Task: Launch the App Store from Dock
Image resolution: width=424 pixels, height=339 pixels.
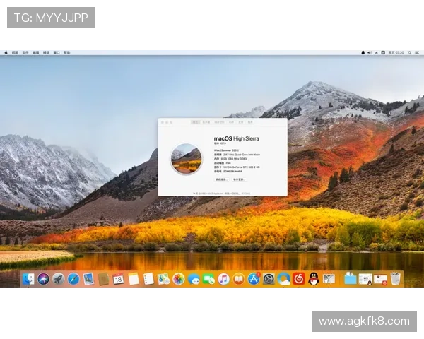Action: point(254,279)
